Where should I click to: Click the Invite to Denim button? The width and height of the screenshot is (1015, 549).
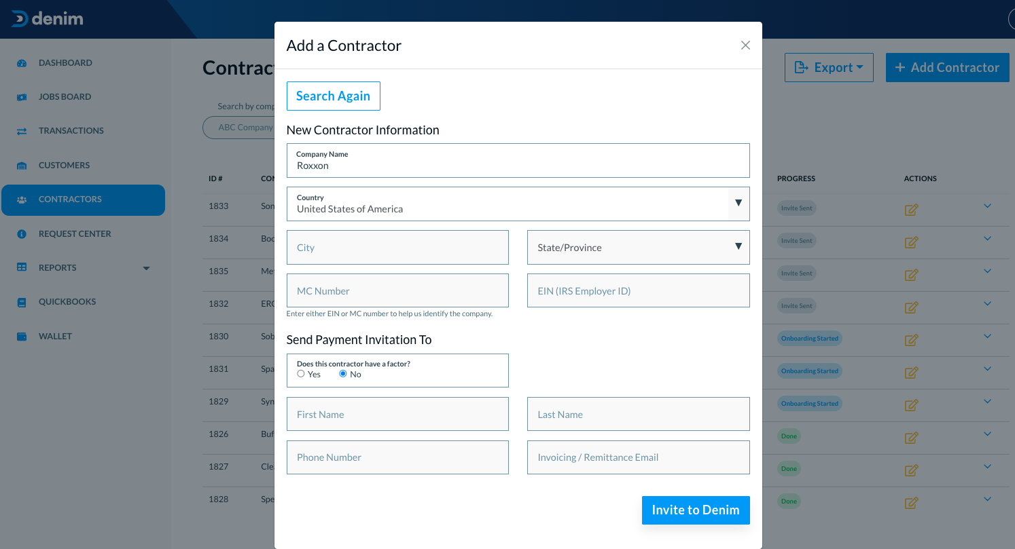point(696,510)
